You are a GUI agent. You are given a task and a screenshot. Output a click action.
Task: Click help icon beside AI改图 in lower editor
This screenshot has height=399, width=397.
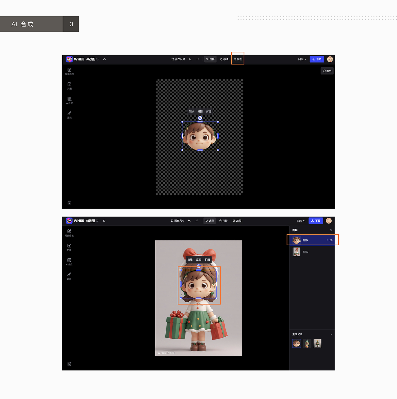point(97,221)
